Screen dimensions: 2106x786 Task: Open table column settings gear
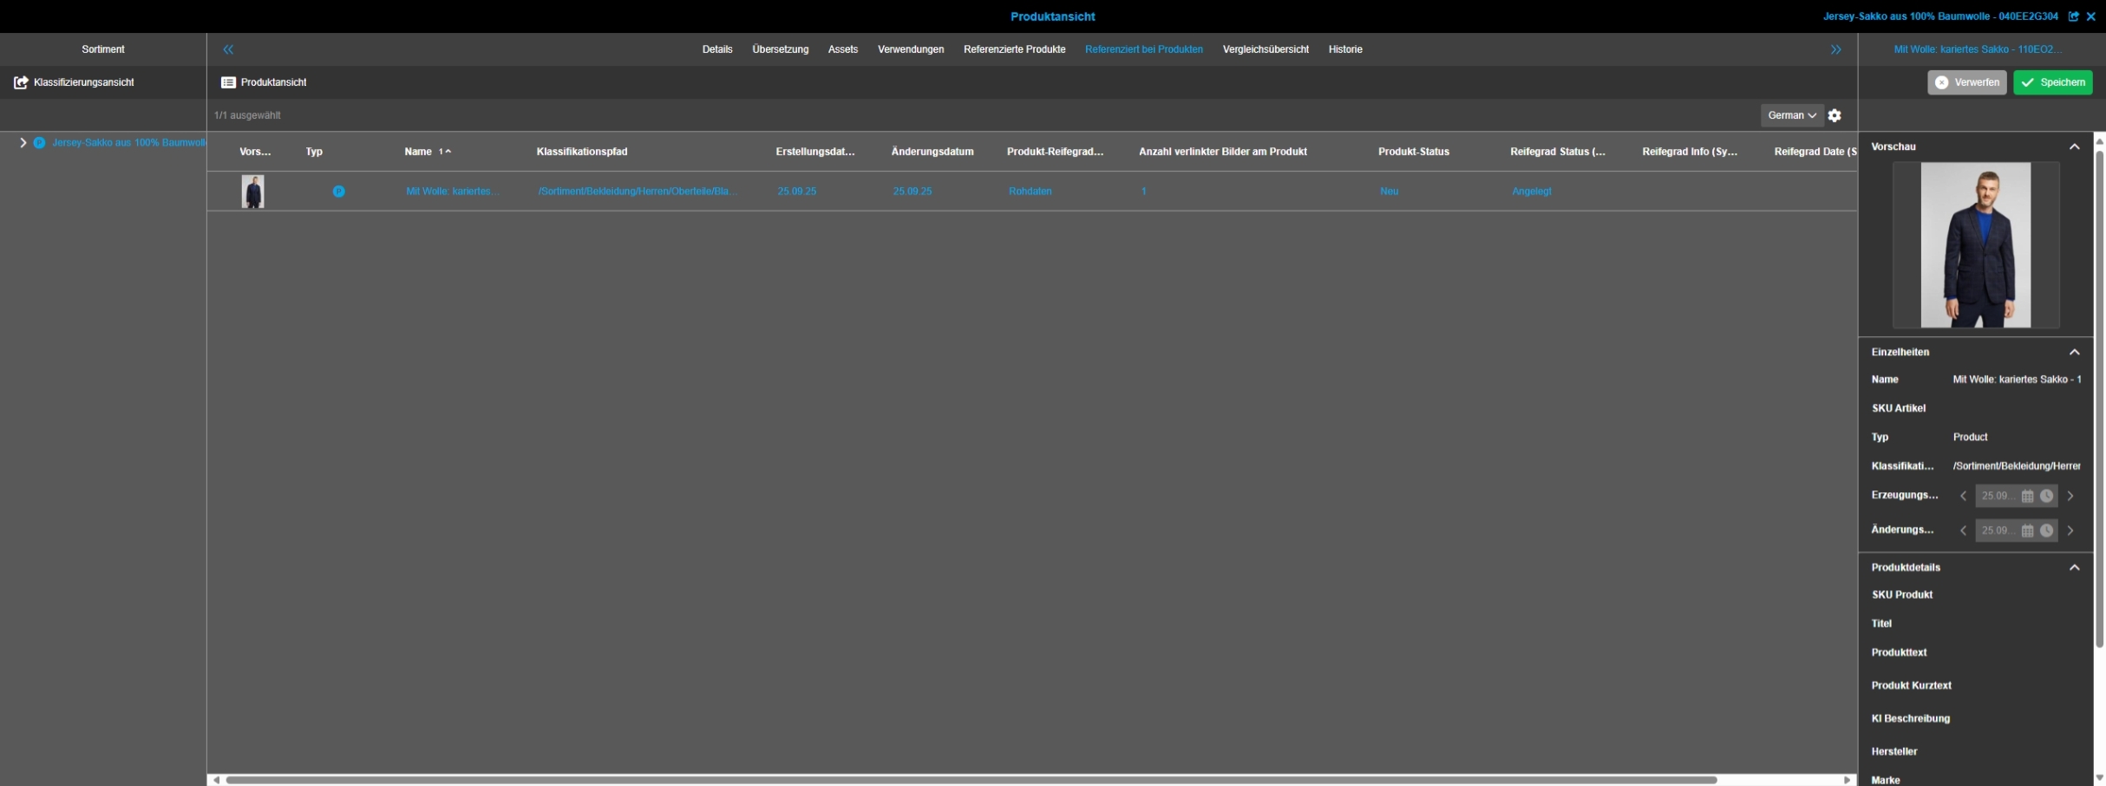1835,115
